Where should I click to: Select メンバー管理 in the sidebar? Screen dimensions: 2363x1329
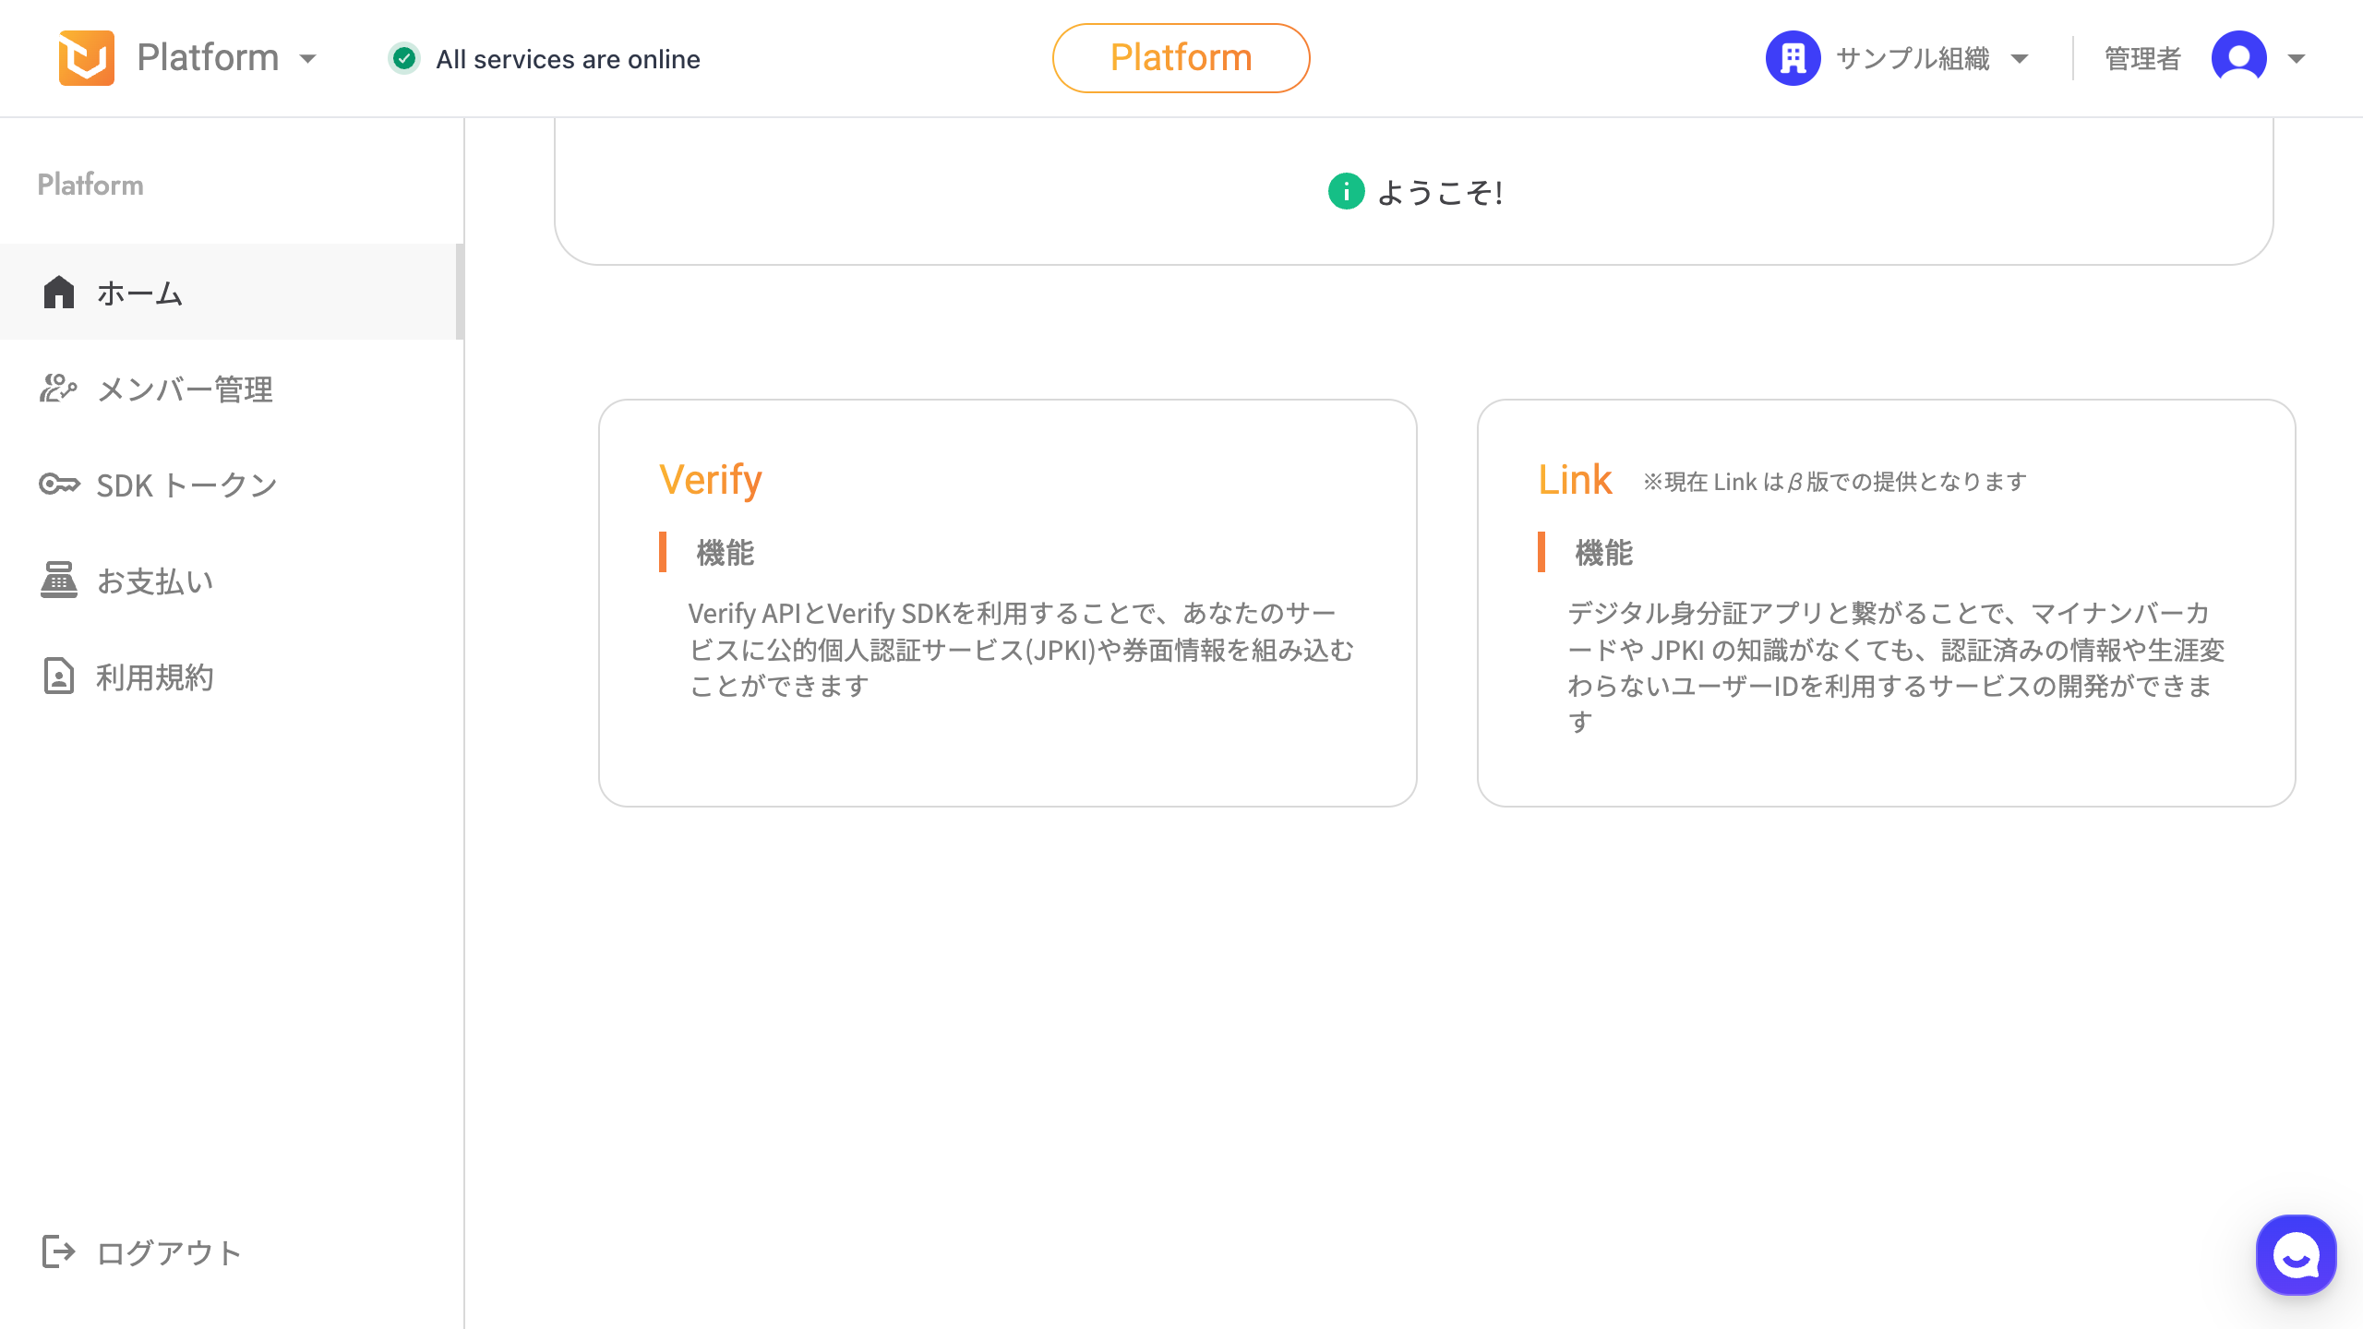click(185, 389)
